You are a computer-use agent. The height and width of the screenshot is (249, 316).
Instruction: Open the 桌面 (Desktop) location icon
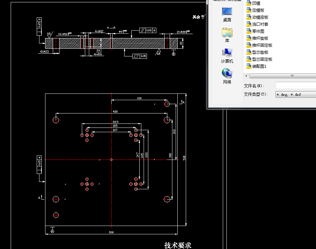(x=227, y=15)
